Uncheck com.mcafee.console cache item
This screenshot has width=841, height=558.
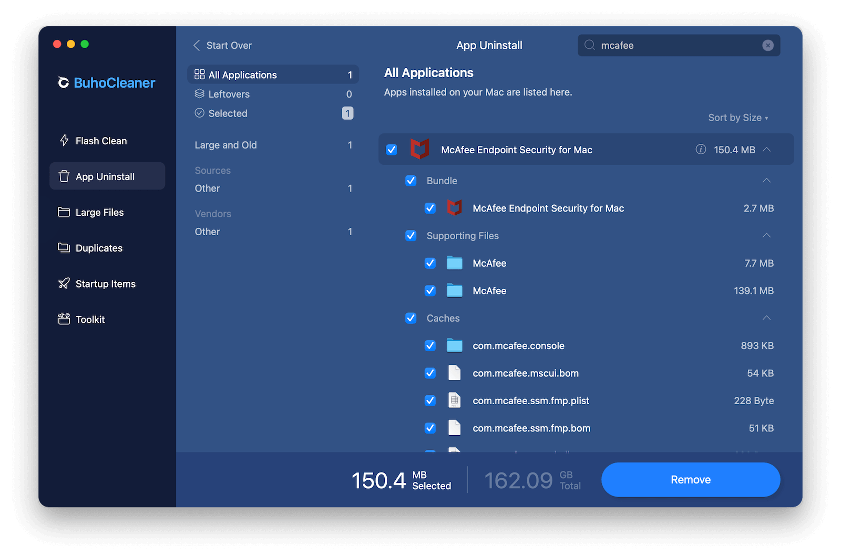[430, 345]
